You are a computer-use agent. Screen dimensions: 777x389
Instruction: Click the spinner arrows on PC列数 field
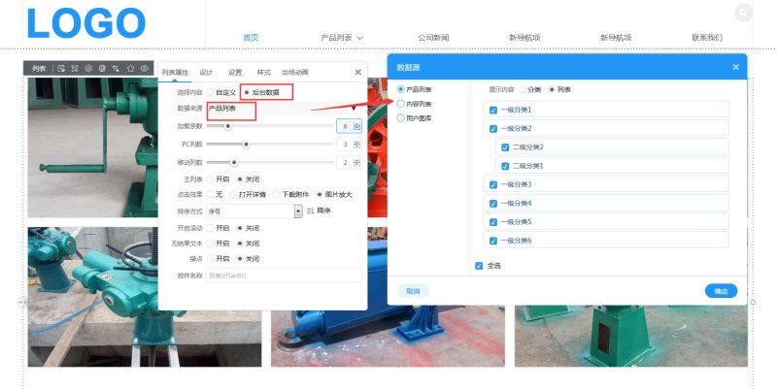[356, 145]
